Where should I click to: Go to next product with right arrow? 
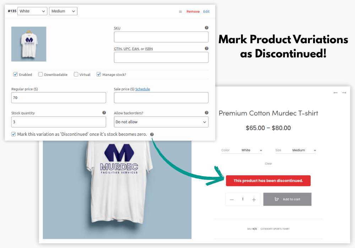344,93
